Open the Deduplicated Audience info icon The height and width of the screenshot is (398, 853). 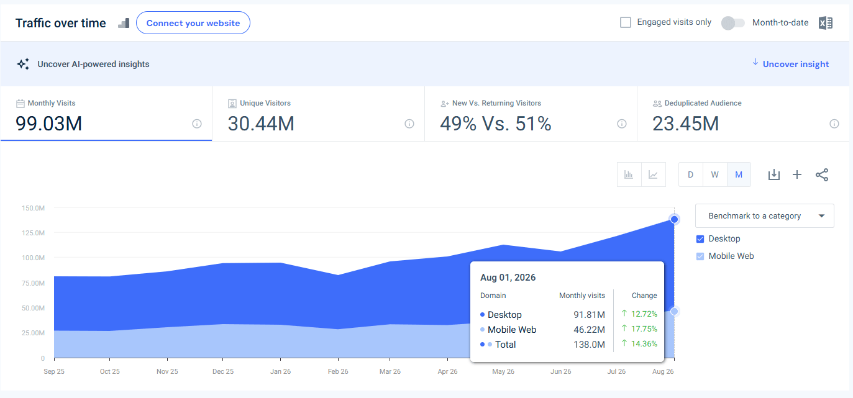pyautogui.click(x=834, y=124)
